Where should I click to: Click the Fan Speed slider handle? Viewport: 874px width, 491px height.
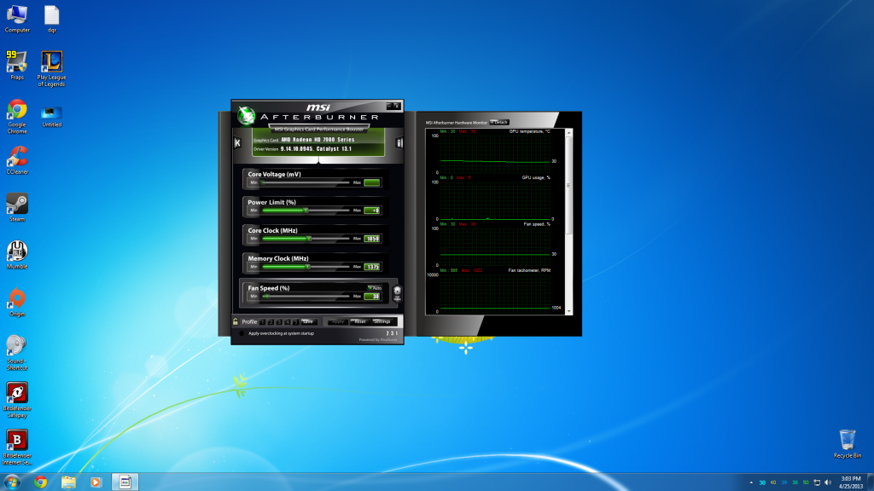pyautogui.click(x=266, y=296)
